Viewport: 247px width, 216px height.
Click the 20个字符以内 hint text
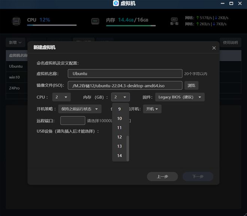click(x=196, y=74)
